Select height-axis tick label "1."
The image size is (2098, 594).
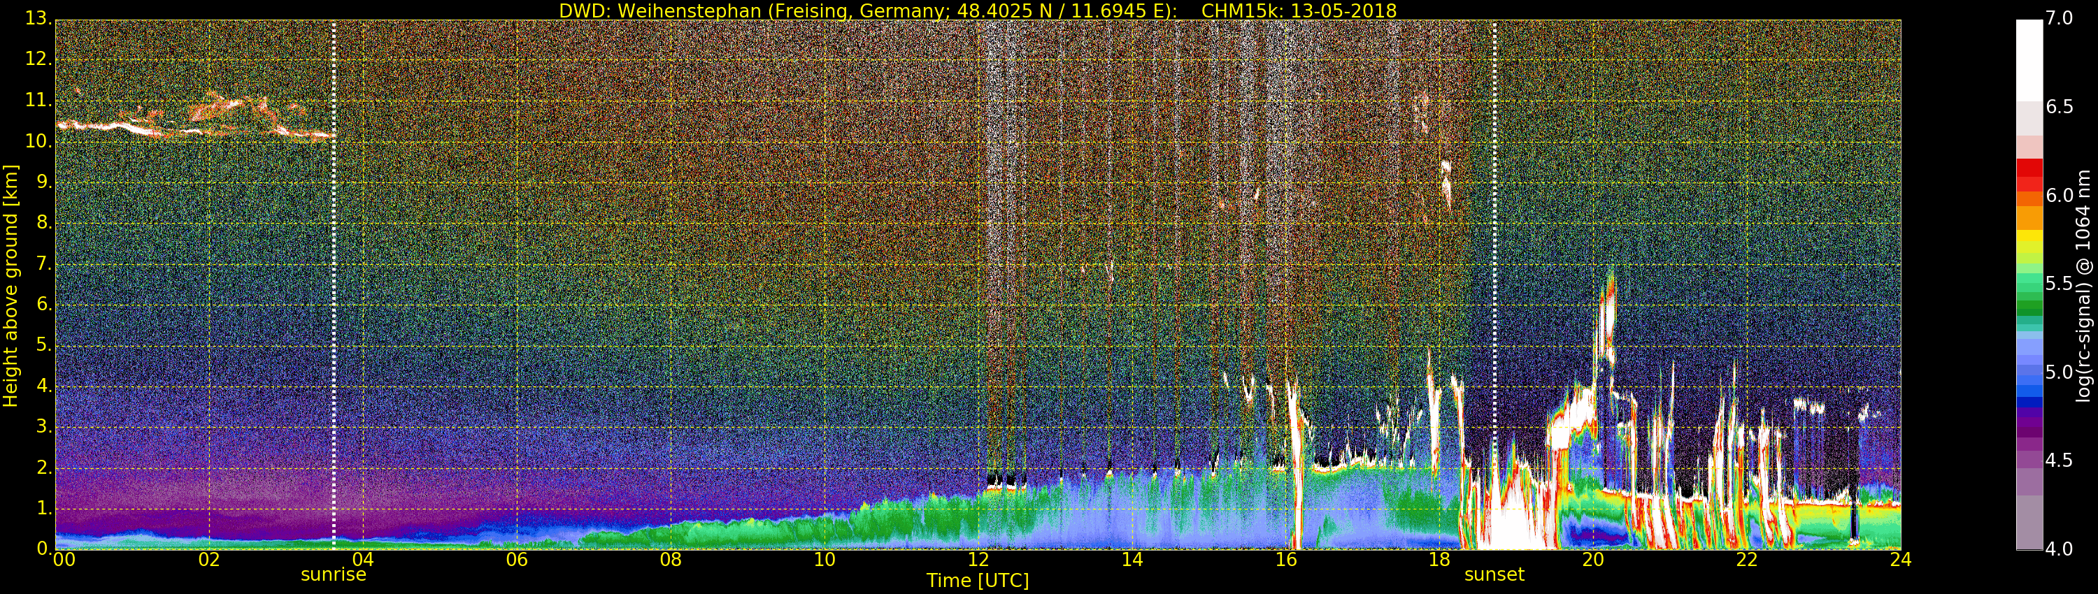point(44,508)
